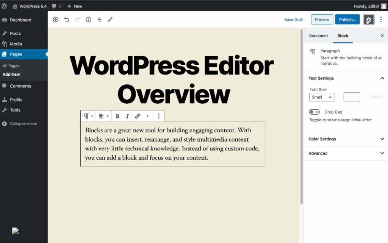Click inside the Blocks paragraph text
This screenshot has height=243, width=388.
tap(172, 144)
